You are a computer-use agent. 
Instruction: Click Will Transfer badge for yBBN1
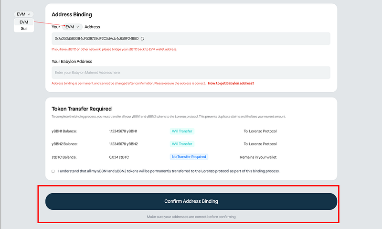pyautogui.click(x=182, y=131)
